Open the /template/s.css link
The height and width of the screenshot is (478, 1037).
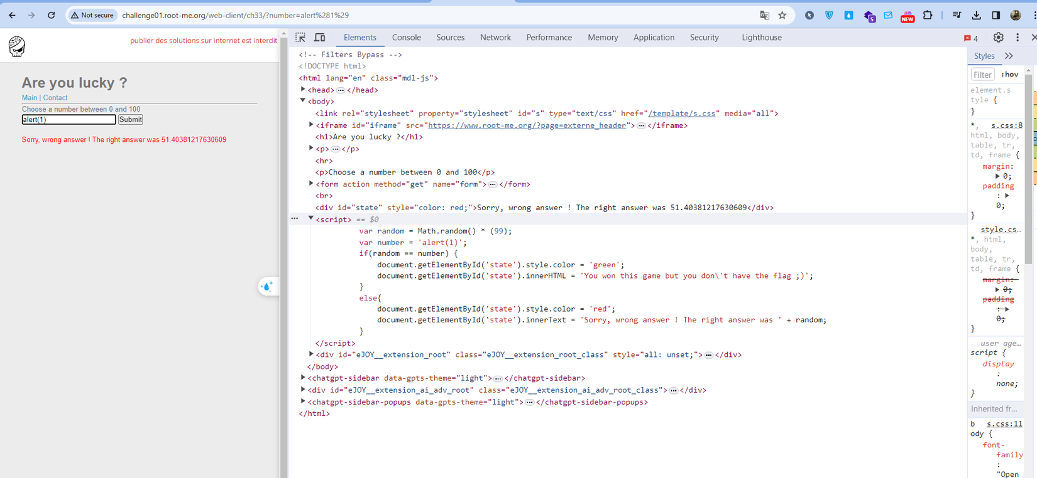tap(682, 114)
